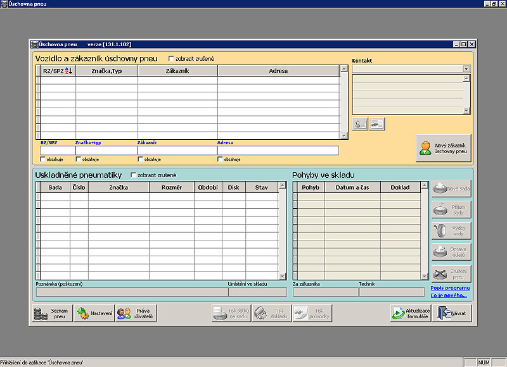507x367 pixels.
Task: Toggle zobrazit zrušené for stored tires
Action: point(133,175)
